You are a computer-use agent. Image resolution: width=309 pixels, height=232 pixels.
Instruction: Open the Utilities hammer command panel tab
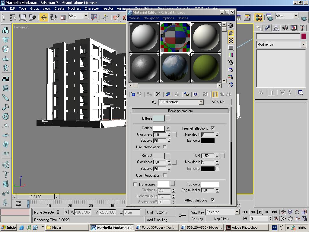[302, 28]
